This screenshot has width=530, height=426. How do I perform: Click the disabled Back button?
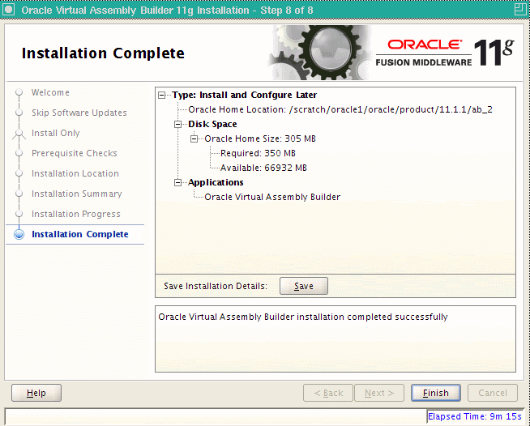pos(328,393)
